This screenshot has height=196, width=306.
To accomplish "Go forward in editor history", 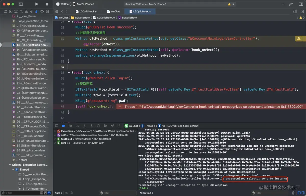I will pos(67,11).
